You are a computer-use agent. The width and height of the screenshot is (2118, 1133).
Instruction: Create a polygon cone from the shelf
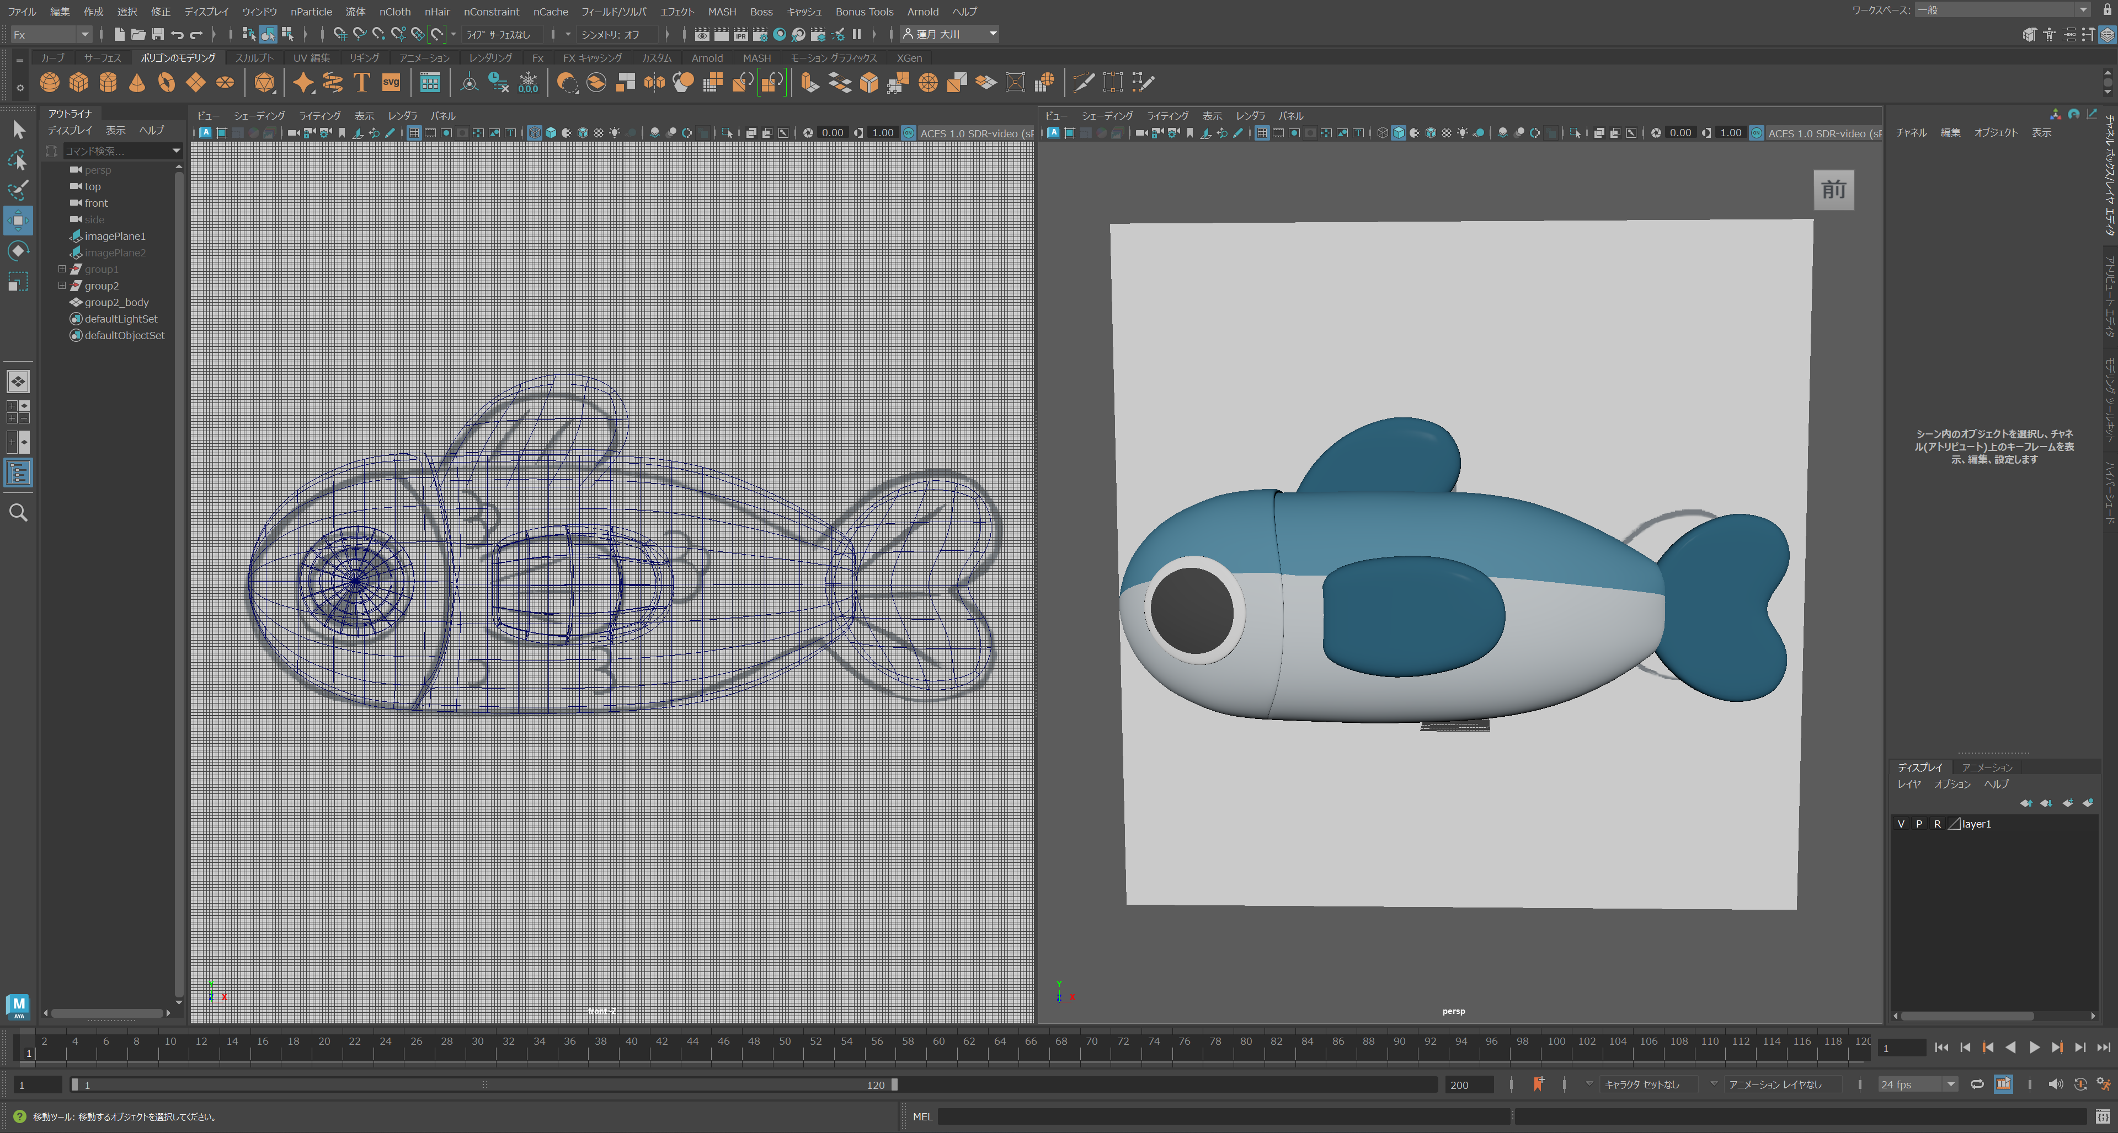coord(137,82)
